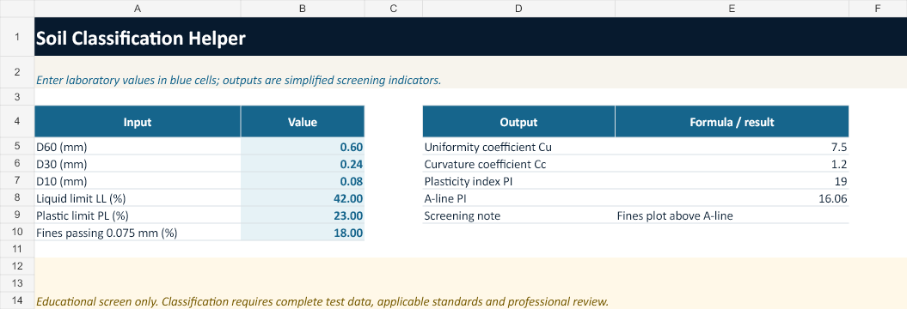Select the Cu result cell 7.5

click(x=732, y=147)
